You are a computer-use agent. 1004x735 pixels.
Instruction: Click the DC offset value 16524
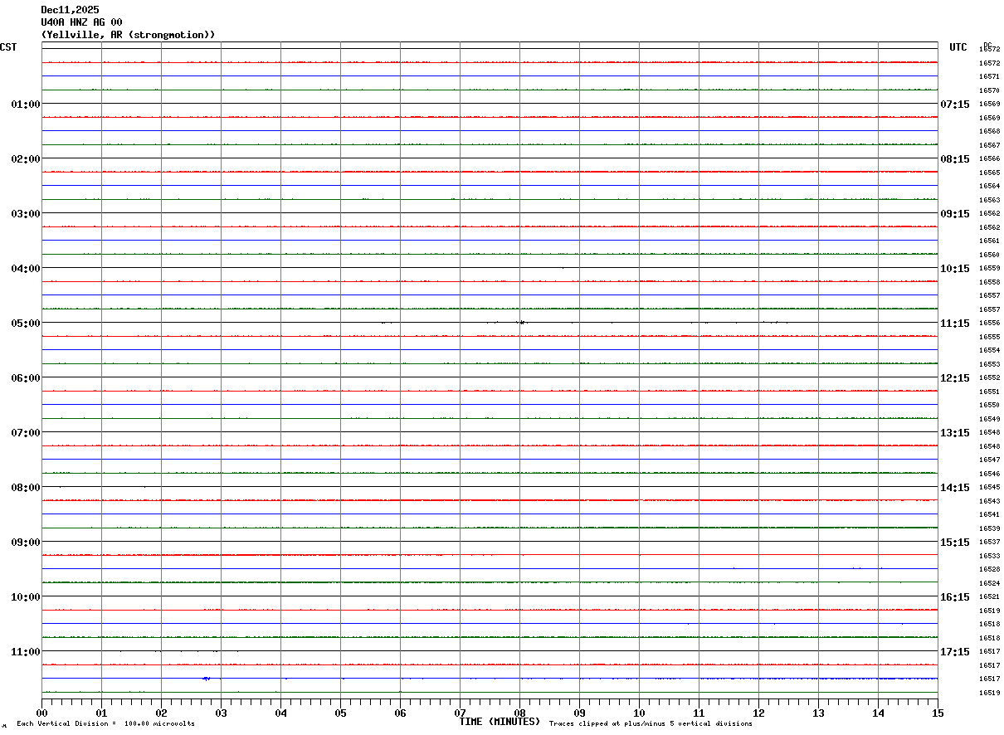click(989, 583)
